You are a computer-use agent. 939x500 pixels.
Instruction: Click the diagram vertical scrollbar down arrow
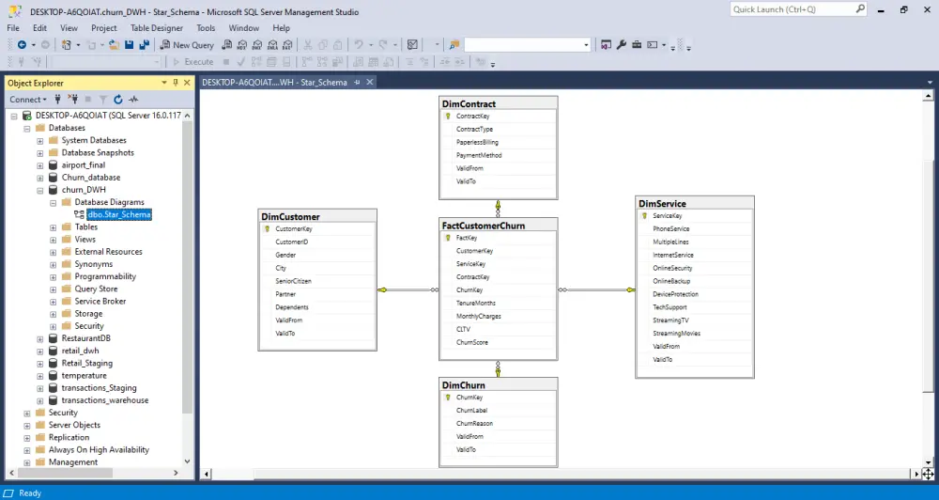(929, 462)
